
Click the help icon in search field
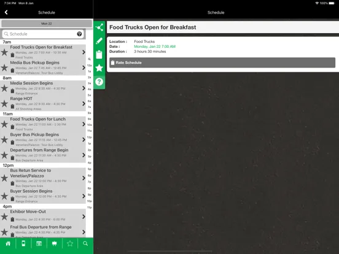point(79,34)
